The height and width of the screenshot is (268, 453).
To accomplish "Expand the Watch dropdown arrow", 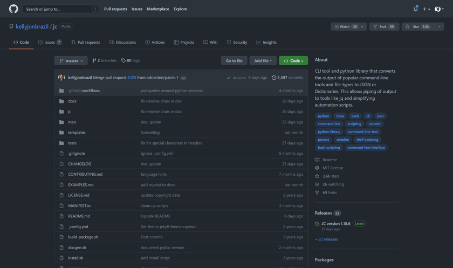I will [x=362, y=26].
